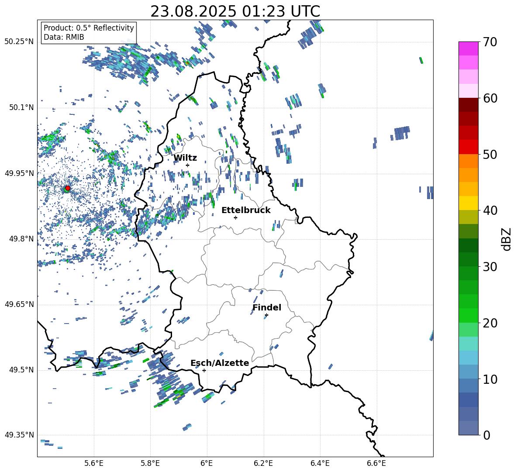Viewport: 517px width, 472px height.
Task: Click the latitude label 49.8°N
Action: click(x=21, y=239)
